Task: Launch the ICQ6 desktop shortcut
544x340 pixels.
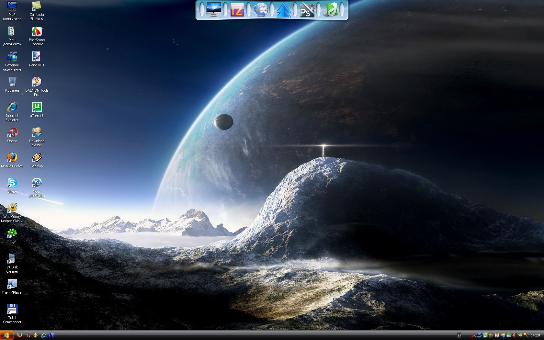Action: (12, 236)
